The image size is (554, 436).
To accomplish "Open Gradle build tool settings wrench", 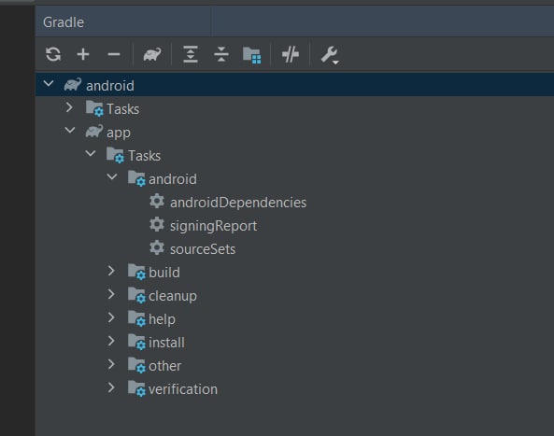I will 330,55.
